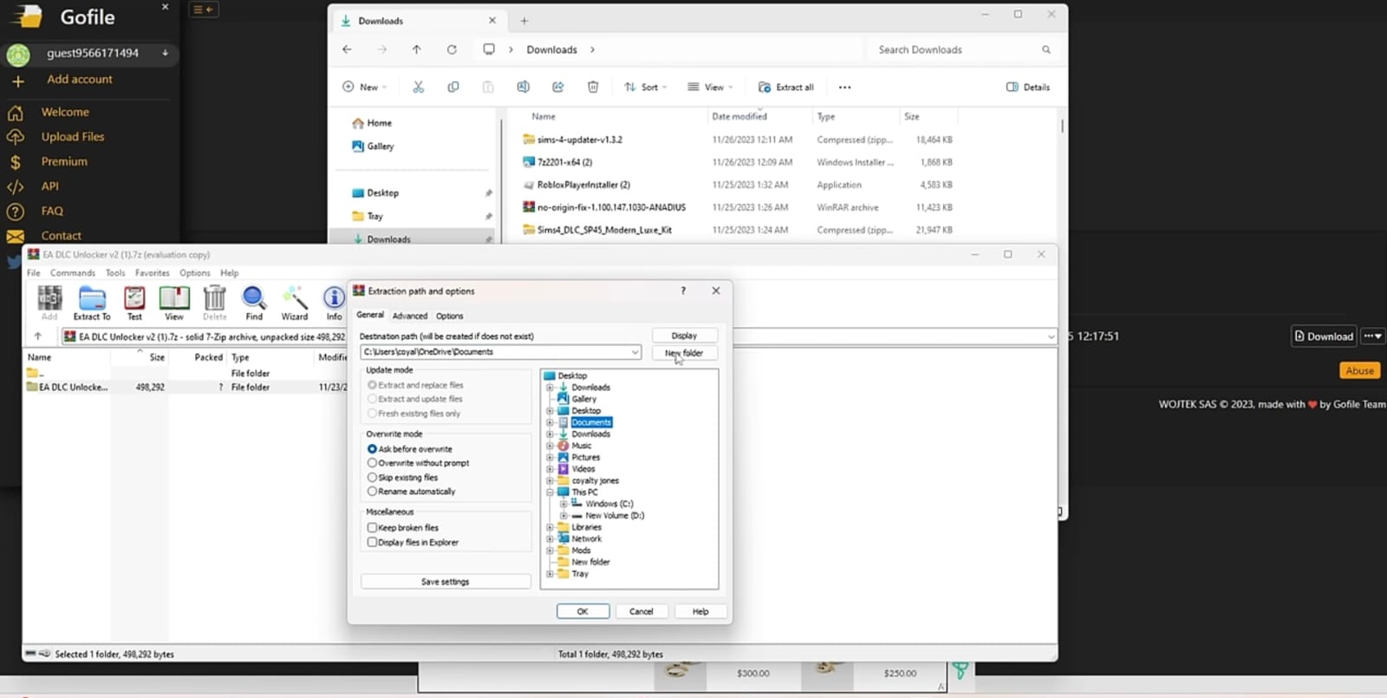This screenshot has width=1387, height=698.
Task: Select Mods folder in folder tree
Action: pyautogui.click(x=581, y=550)
